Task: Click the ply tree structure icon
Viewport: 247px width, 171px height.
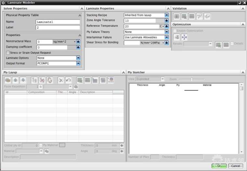Action: click(34, 80)
